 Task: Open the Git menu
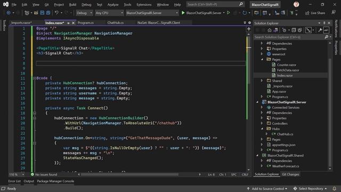pos(46,4)
